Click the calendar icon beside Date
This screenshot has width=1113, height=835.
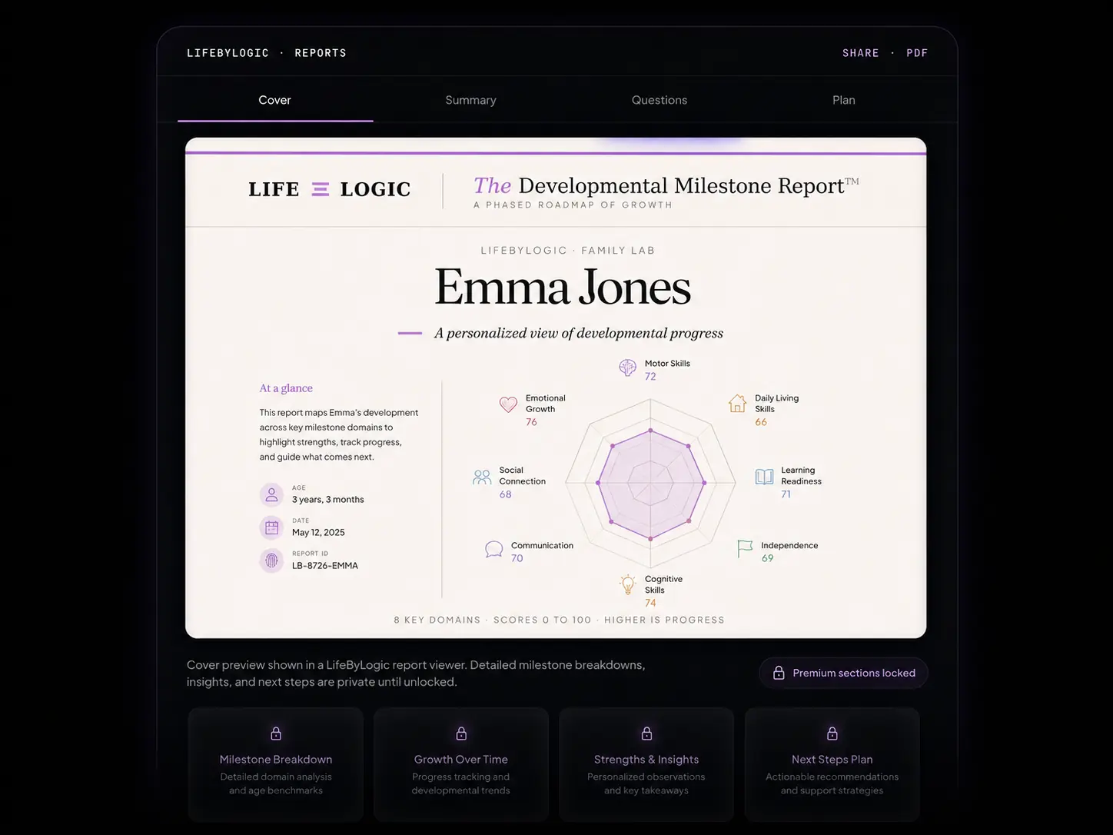pyautogui.click(x=271, y=528)
